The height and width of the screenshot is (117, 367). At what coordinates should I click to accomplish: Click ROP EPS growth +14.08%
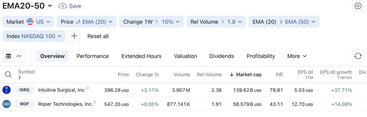tap(342, 104)
